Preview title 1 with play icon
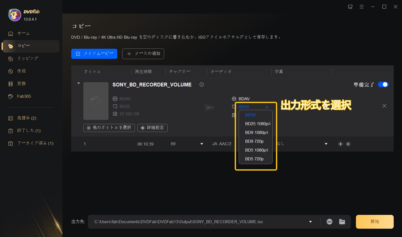 pos(340,144)
